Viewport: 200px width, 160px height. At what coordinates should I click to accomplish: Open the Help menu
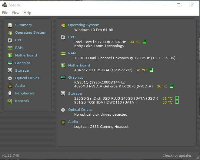(27, 13)
